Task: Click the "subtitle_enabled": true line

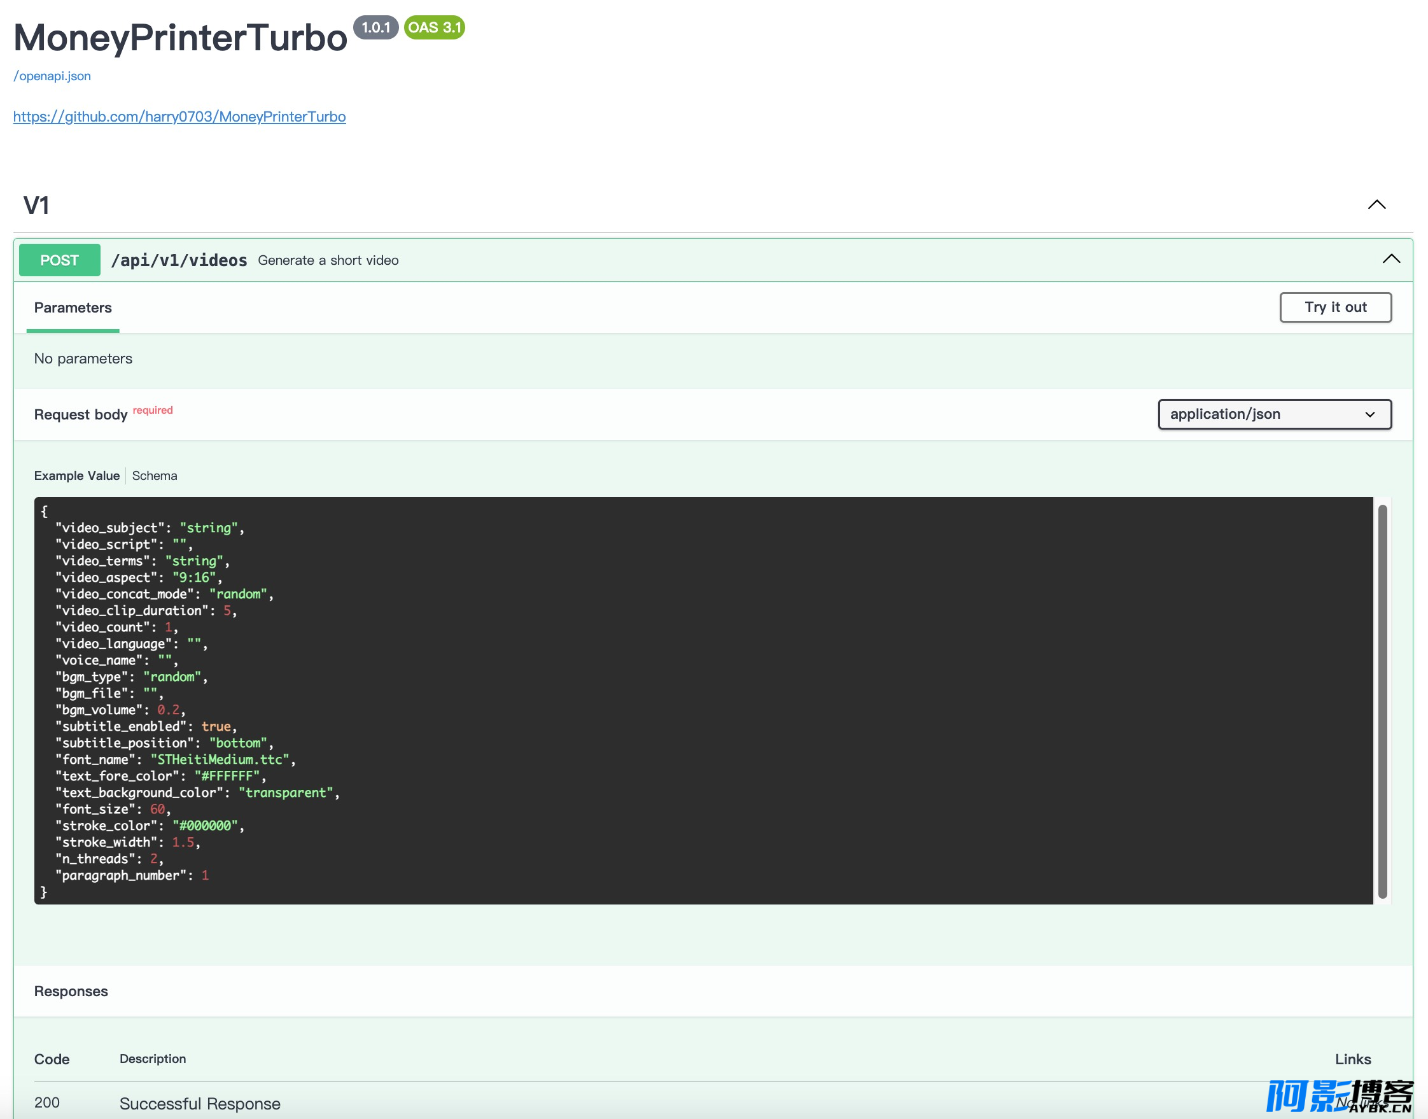Action: point(146,726)
